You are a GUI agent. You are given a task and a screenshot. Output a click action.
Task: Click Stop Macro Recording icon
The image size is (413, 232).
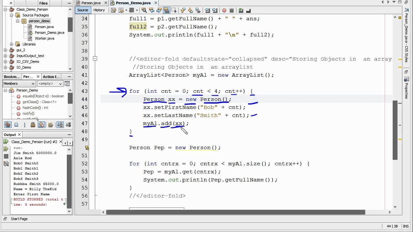pos(231,10)
